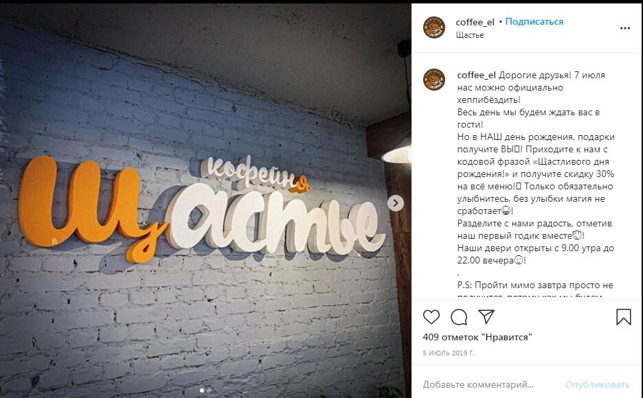This screenshot has height=398, width=643.
Task: Open coffee_el username in post header
Action: [x=475, y=22]
